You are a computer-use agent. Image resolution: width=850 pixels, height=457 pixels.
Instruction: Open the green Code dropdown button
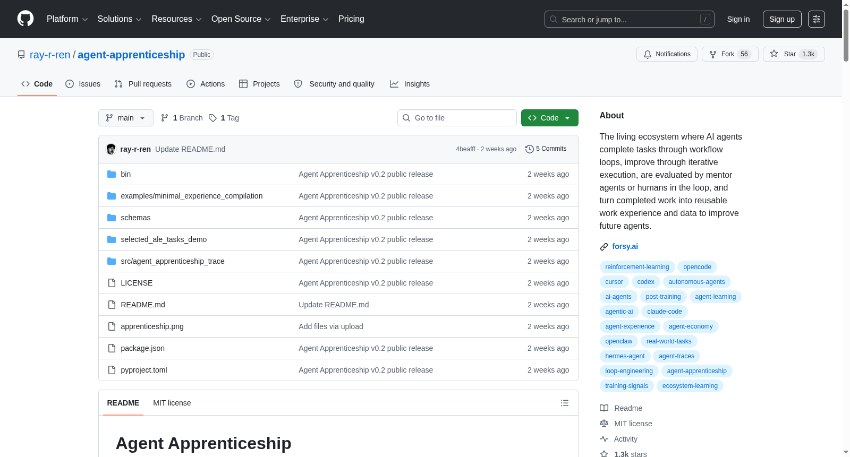tap(549, 118)
